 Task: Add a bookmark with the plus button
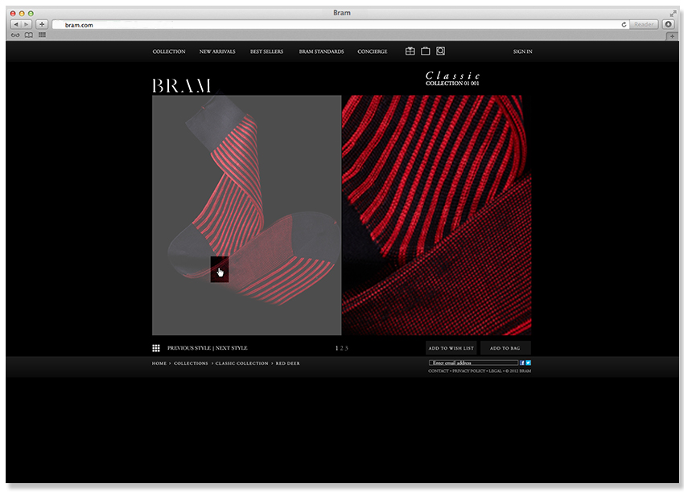tap(42, 24)
